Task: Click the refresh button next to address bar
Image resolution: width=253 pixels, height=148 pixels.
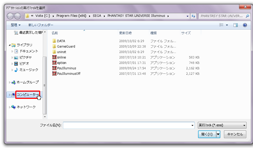Action: (x=193, y=16)
